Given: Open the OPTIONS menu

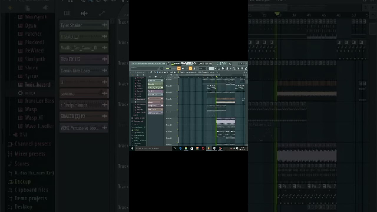Looking at the screenshot, I should pyautogui.click(x=154, y=64).
